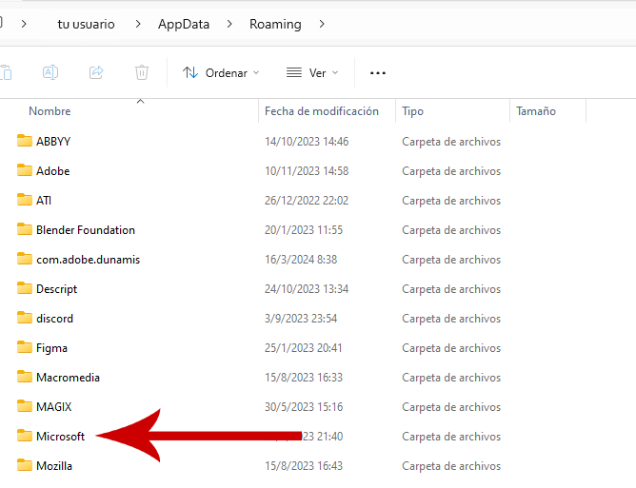Open the Ver view dropdown
Screen dimensions: 636x488
(x=313, y=72)
